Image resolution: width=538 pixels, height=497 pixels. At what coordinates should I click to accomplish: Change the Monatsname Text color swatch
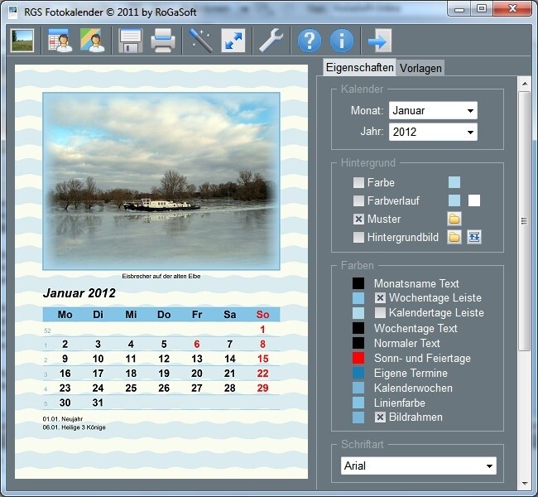click(x=358, y=283)
